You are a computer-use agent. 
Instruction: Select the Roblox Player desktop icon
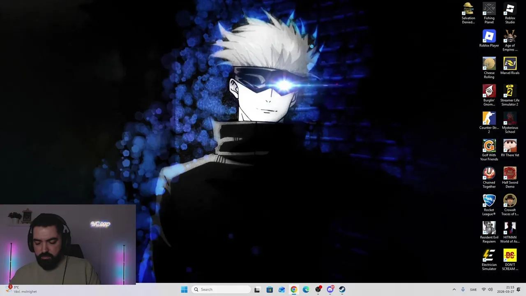(489, 39)
